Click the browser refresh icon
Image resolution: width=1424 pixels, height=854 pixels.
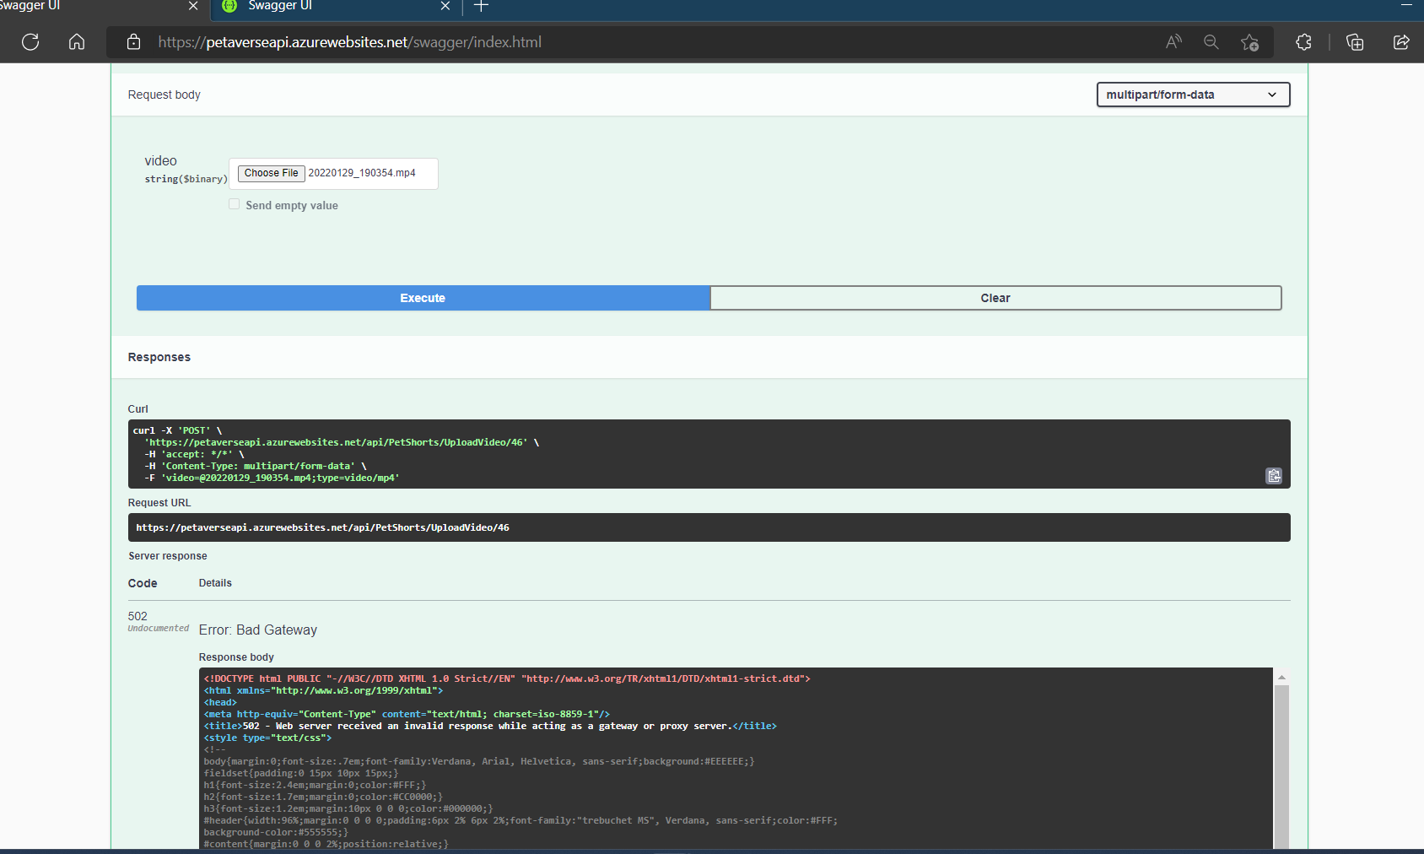pyautogui.click(x=30, y=42)
